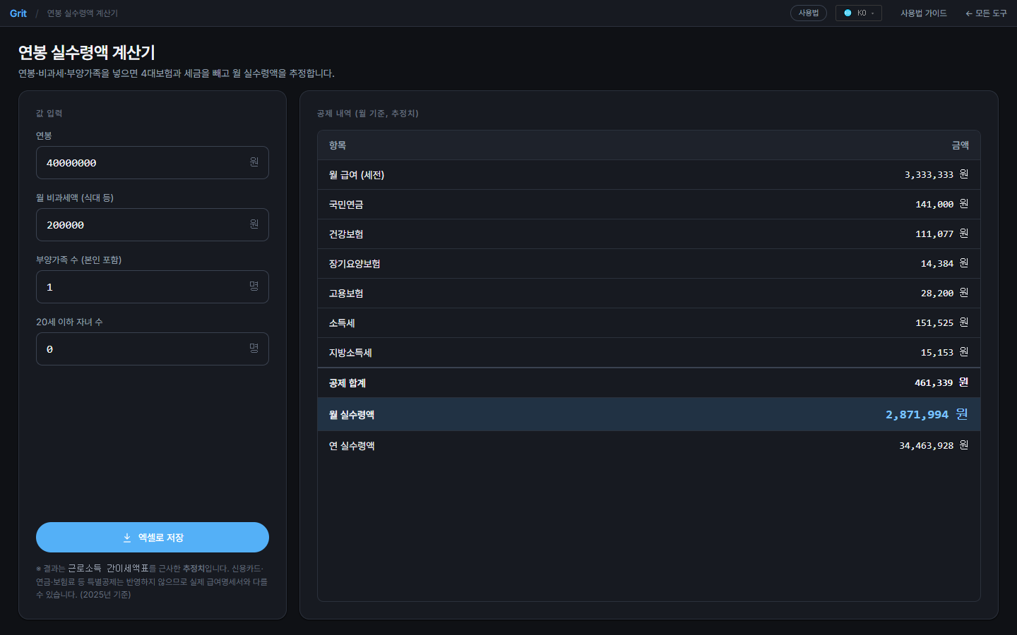The width and height of the screenshot is (1017, 635).
Task: Click the 3,333,333 amount value
Action: (x=929, y=175)
